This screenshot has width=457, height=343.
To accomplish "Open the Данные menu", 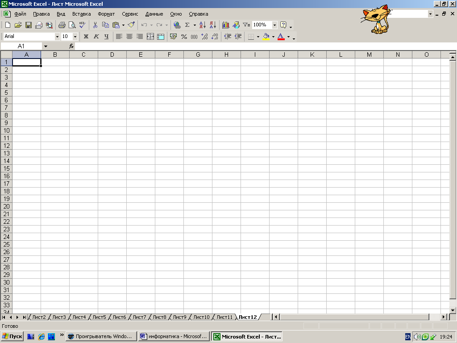I will tap(154, 14).
